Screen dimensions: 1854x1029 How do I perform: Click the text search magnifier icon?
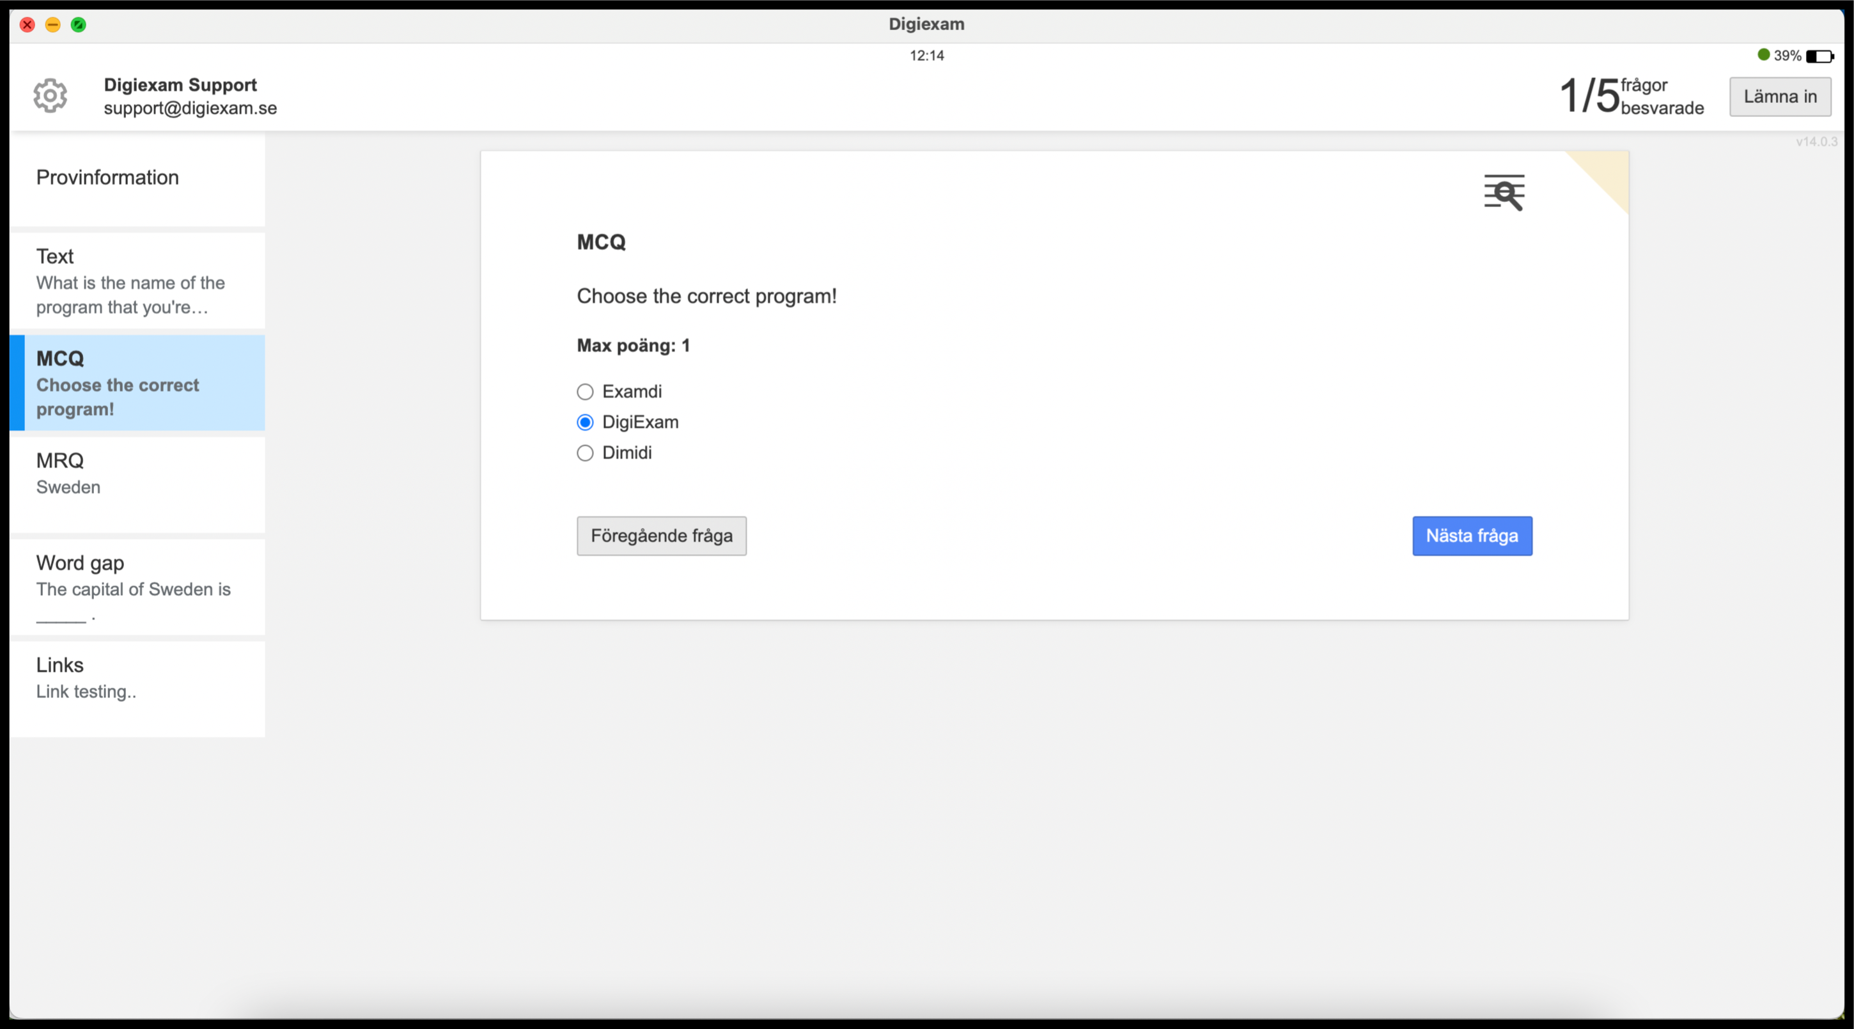click(1504, 192)
